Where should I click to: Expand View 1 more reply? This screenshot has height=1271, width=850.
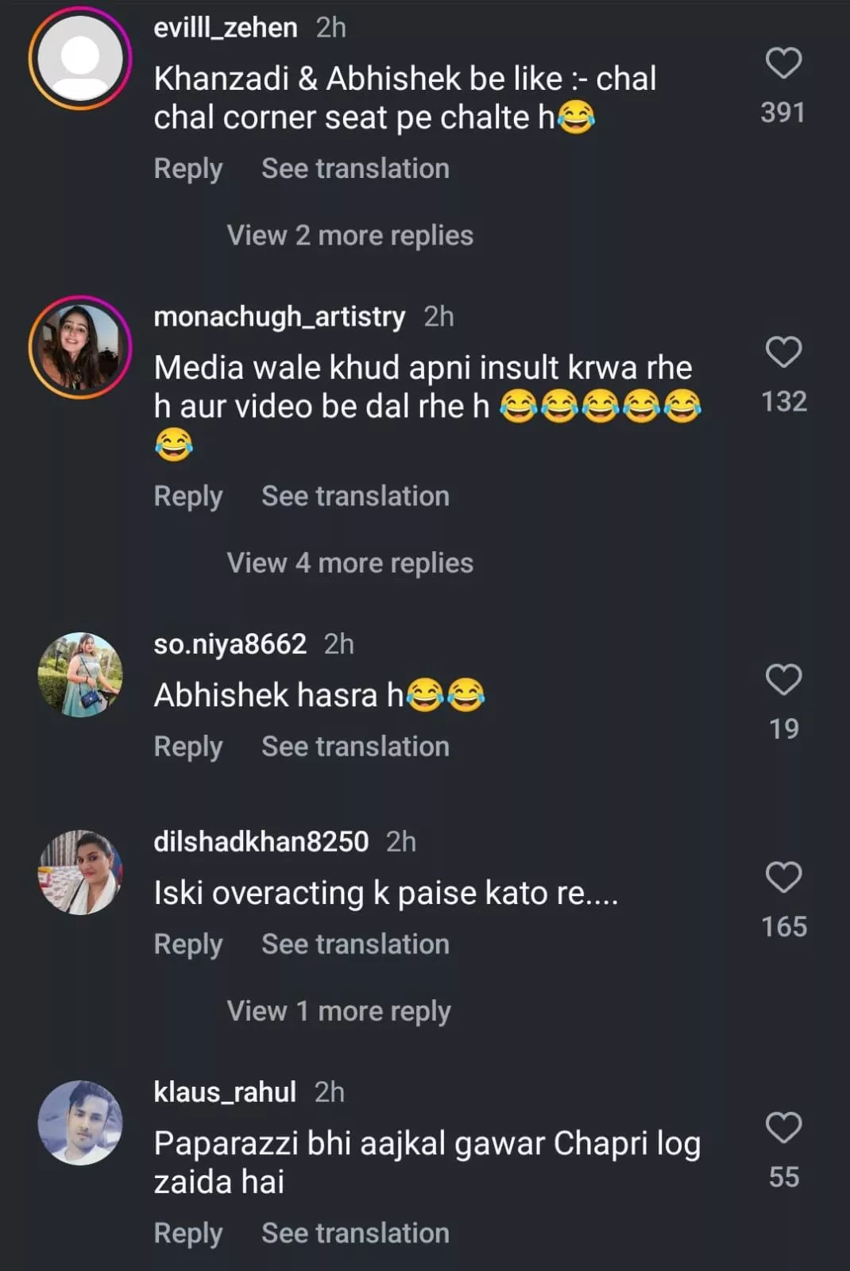(x=338, y=1011)
